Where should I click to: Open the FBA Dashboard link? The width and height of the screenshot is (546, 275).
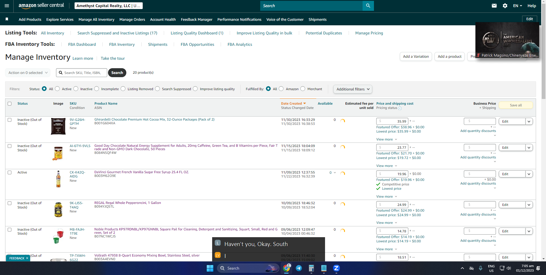(x=82, y=44)
